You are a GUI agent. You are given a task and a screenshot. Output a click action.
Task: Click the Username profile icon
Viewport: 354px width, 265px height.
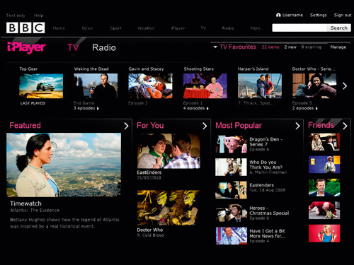point(278,15)
